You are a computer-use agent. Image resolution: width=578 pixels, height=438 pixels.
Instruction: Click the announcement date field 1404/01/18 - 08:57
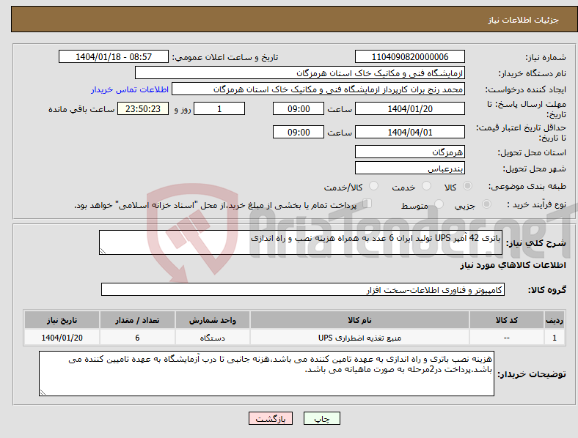114,56
